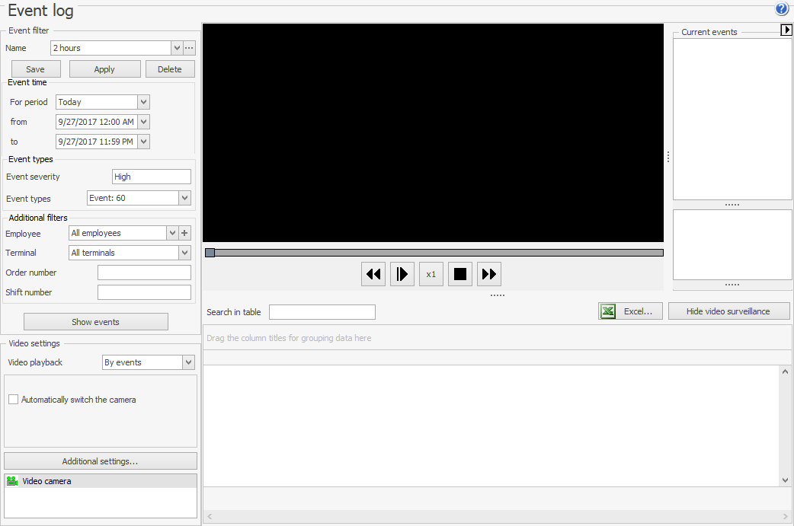This screenshot has width=794, height=526.
Task: Collapse the Current events panel arrow
Action: tap(787, 30)
